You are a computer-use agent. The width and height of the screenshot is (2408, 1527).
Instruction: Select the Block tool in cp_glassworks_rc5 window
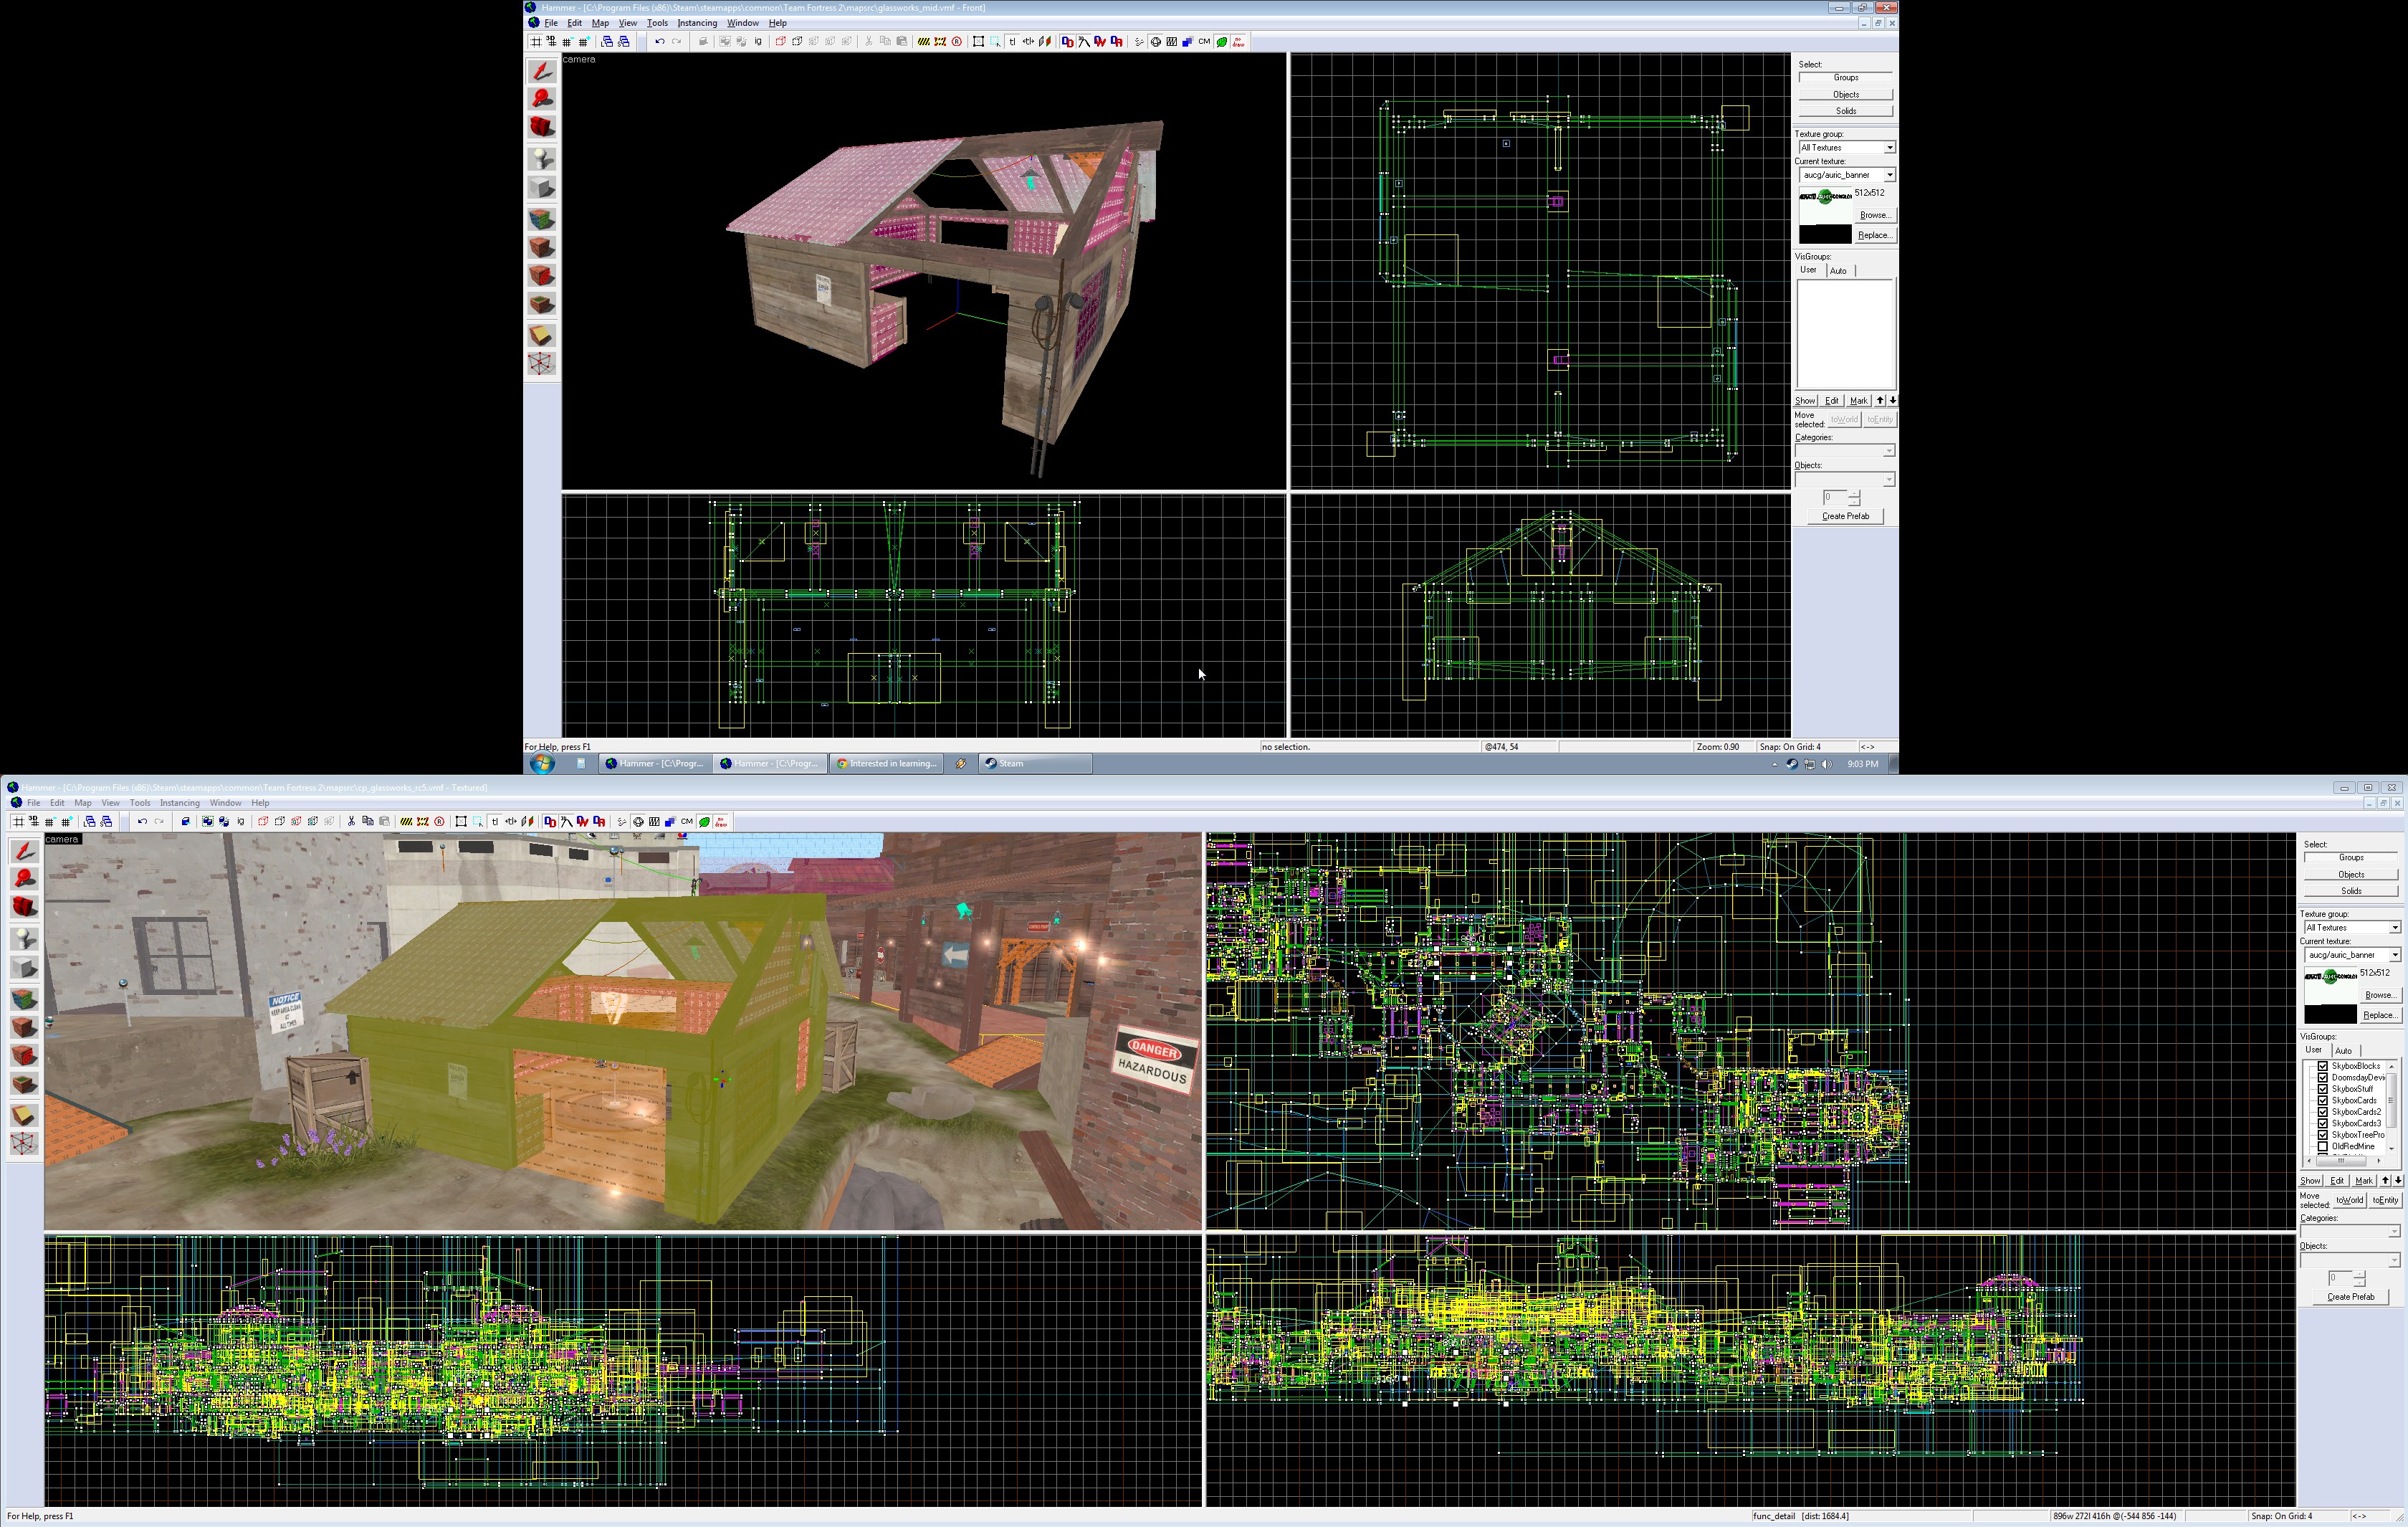(24, 969)
